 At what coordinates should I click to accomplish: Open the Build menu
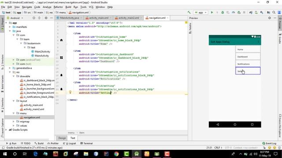pos(68,7)
